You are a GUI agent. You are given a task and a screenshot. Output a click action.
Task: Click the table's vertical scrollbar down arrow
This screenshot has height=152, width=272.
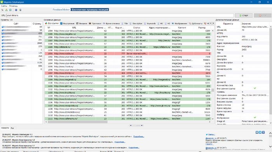213,119
